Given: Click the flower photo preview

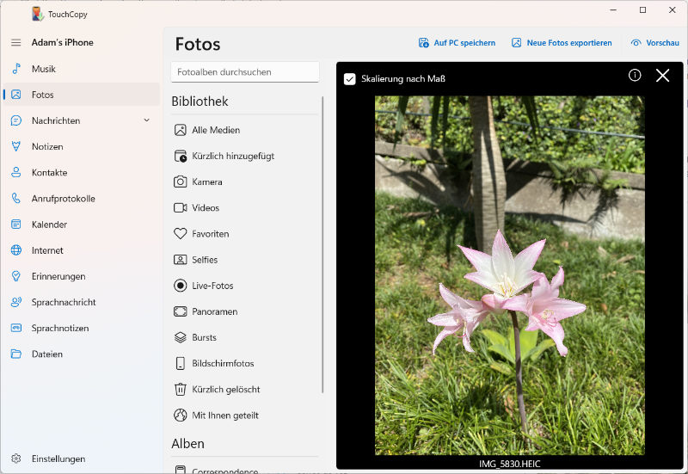Looking at the screenshot, I should click(x=509, y=275).
